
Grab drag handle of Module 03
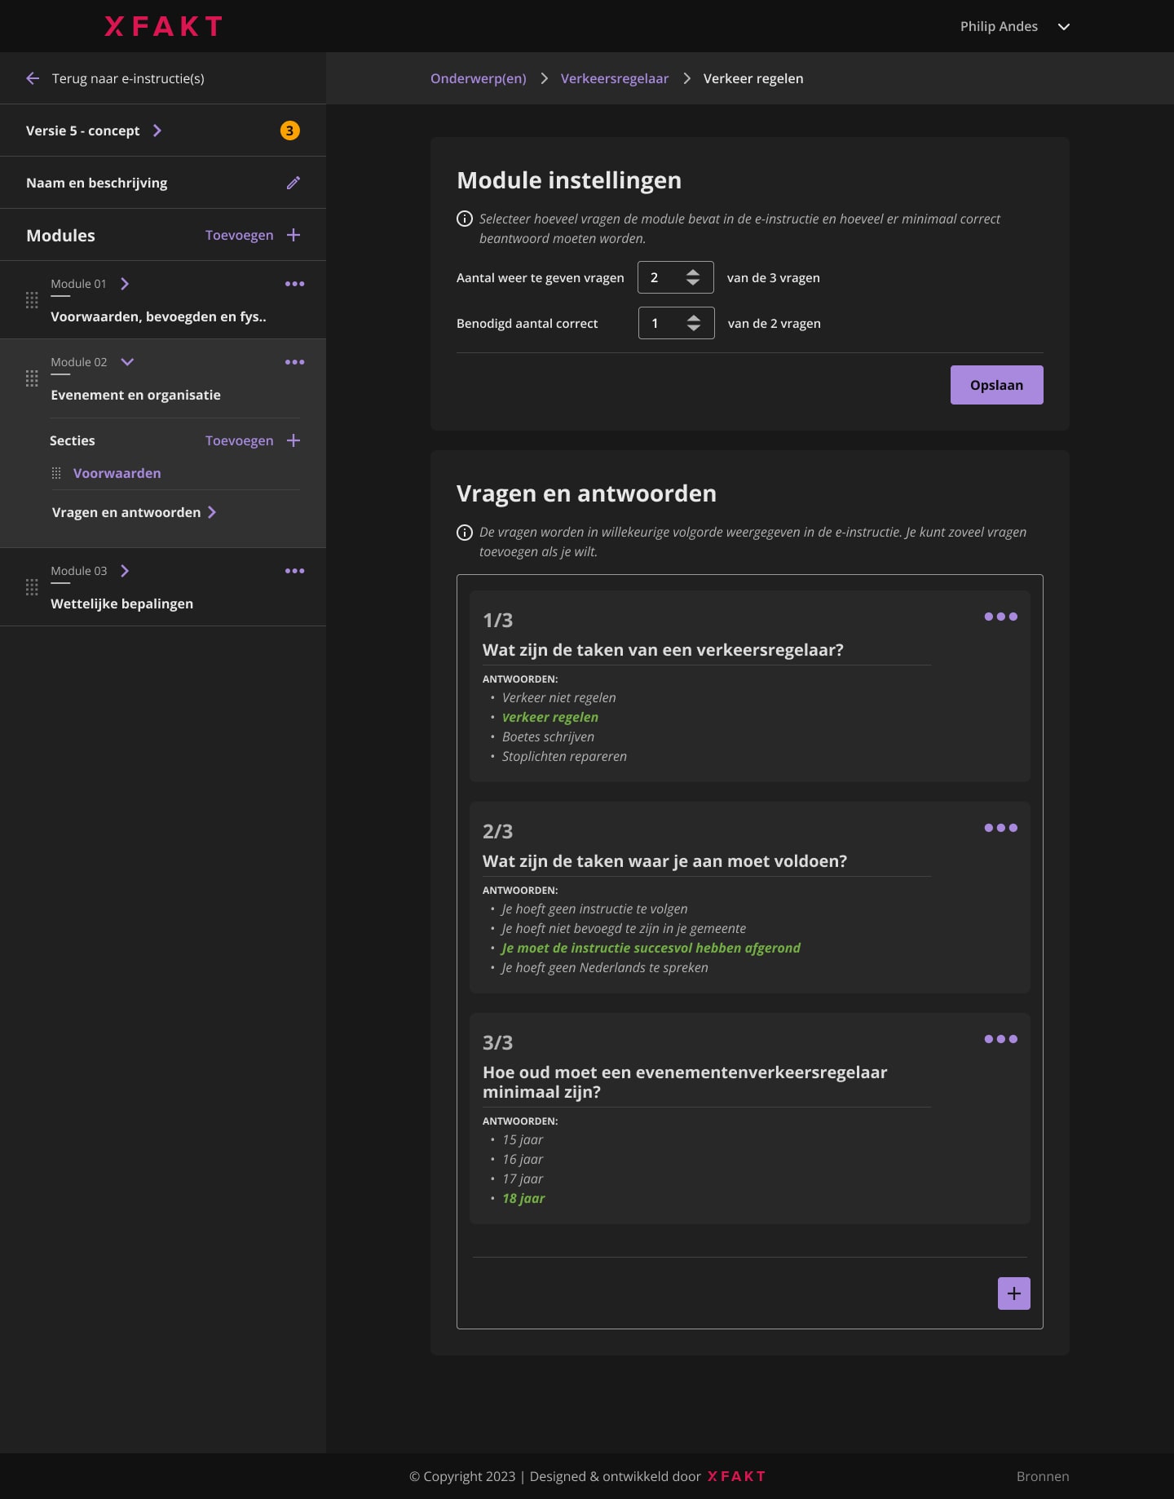pyautogui.click(x=32, y=587)
